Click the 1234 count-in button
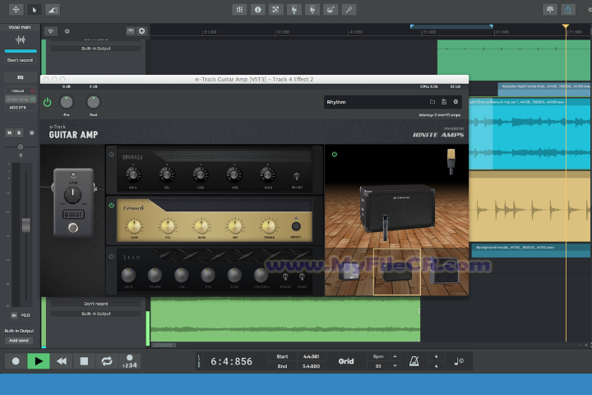 coord(130,361)
